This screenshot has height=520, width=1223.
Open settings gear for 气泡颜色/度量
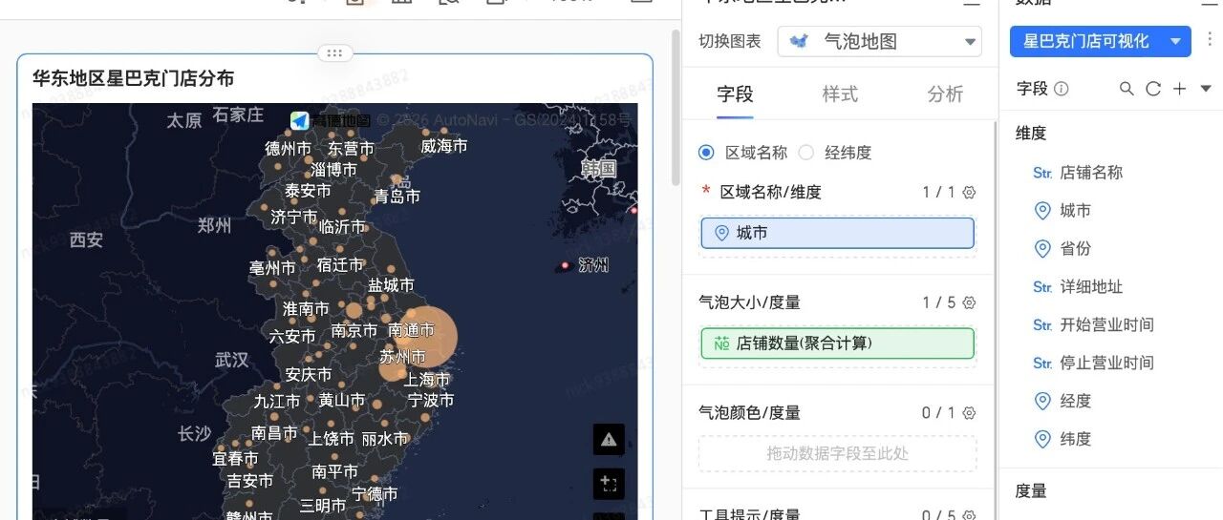[969, 413]
